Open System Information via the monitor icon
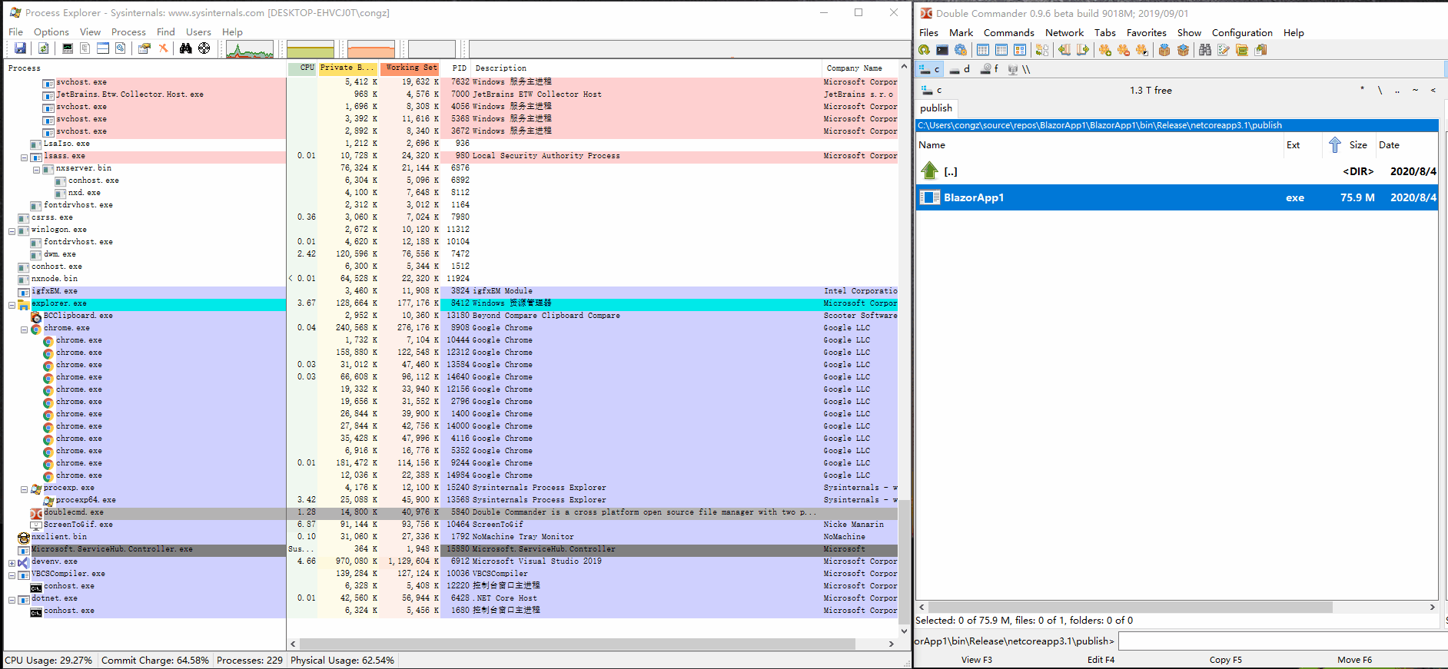Screen dimensions: 1448x669 click(x=68, y=48)
